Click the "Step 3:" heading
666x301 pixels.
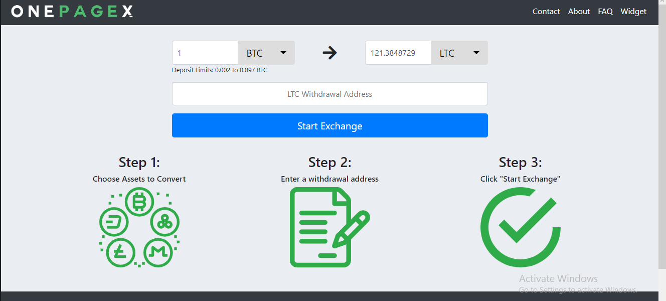pyautogui.click(x=521, y=162)
